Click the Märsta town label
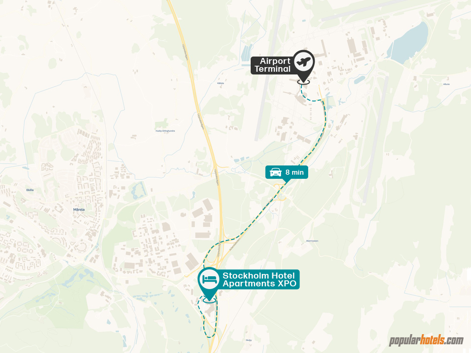The height and width of the screenshot is (353, 471). pyautogui.click(x=79, y=210)
